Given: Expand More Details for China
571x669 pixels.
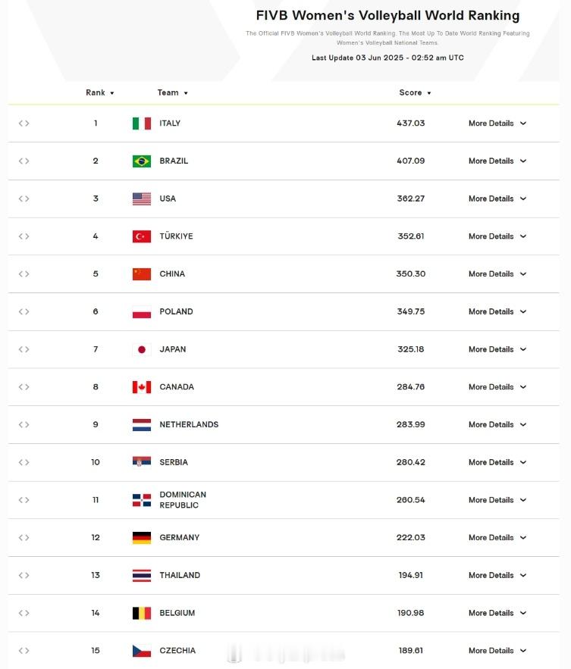Looking at the screenshot, I should [497, 274].
